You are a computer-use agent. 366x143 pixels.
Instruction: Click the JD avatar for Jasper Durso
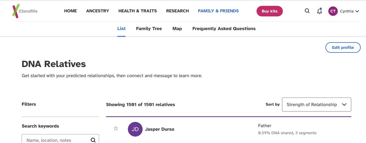(135, 129)
